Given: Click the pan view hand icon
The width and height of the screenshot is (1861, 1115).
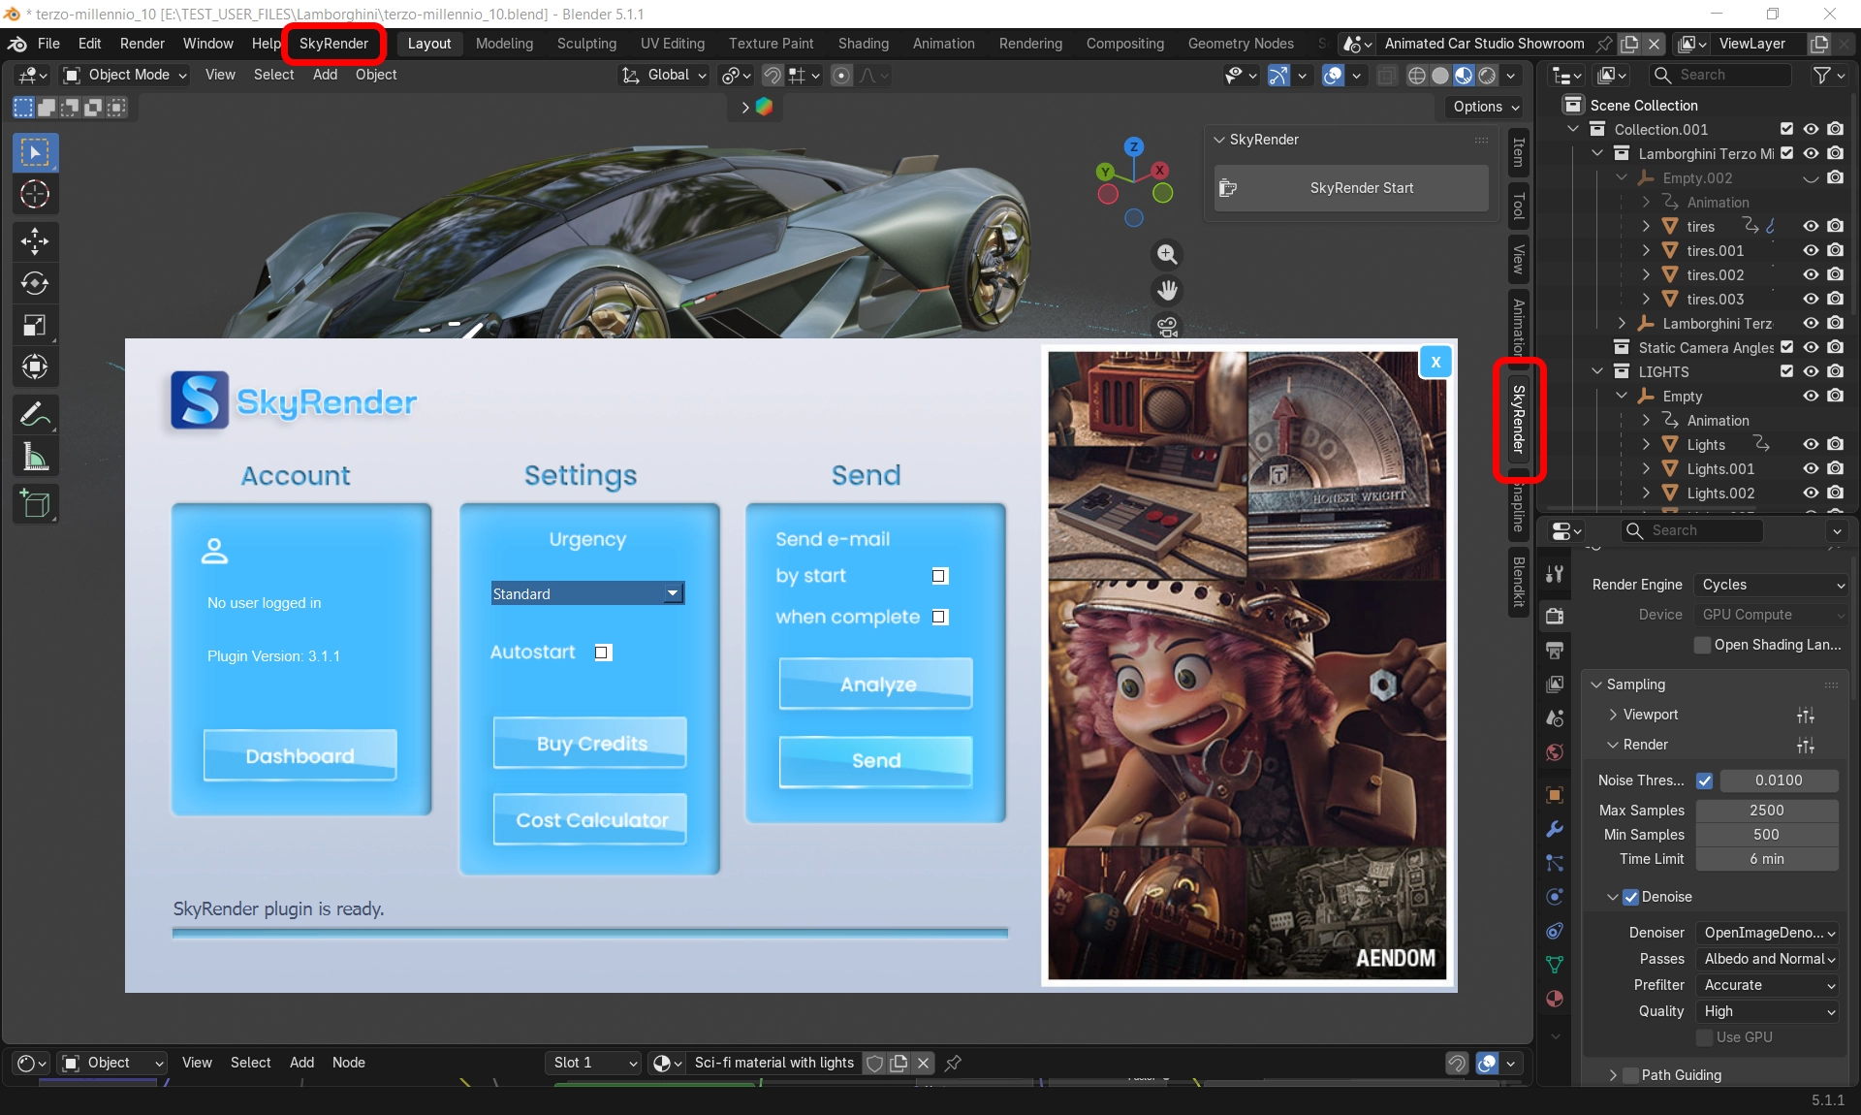Looking at the screenshot, I should coord(1167,290).
